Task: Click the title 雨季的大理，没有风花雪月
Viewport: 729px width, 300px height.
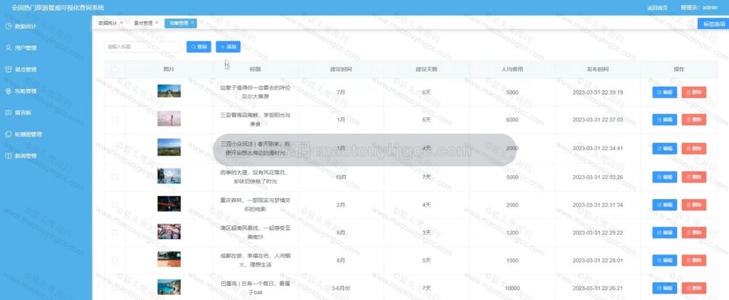Action: 255,177
